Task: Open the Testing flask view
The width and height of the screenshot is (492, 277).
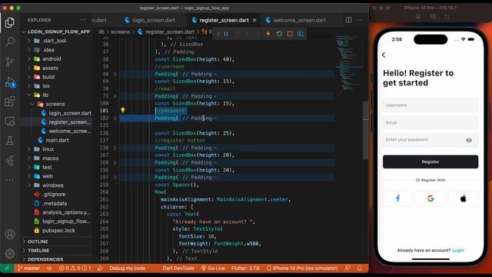Action: 10,141
